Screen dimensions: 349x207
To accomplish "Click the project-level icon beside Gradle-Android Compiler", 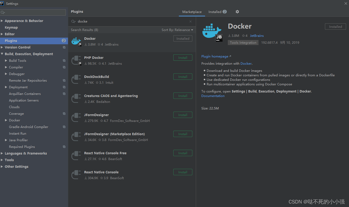I will [x=64, y=127].
